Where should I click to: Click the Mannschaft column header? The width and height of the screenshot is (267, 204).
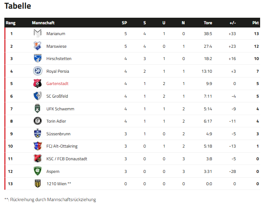click(x=43, y=23)
